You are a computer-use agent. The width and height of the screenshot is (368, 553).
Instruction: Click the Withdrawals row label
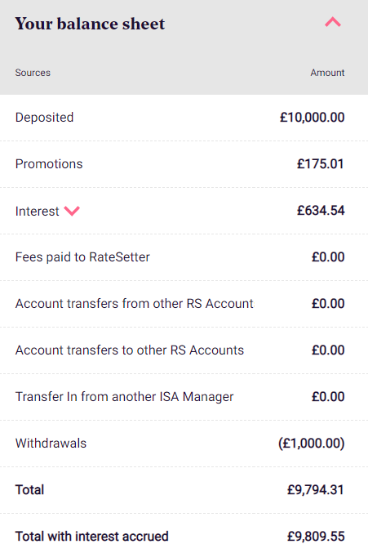click(51, 444)
